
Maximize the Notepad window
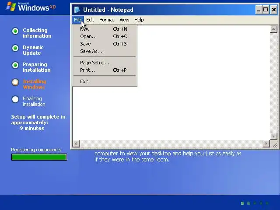point(266,10)
